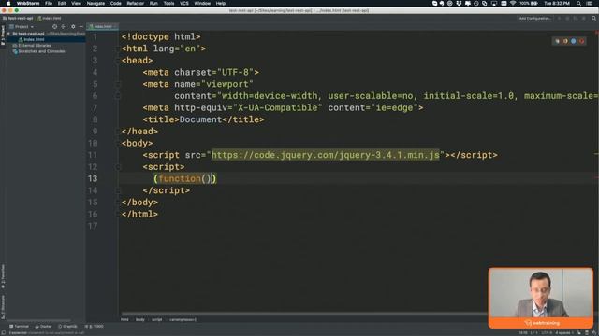Screen dimensions: 599x336
Task: Open the Edit menu
Action: click(62, 3)
